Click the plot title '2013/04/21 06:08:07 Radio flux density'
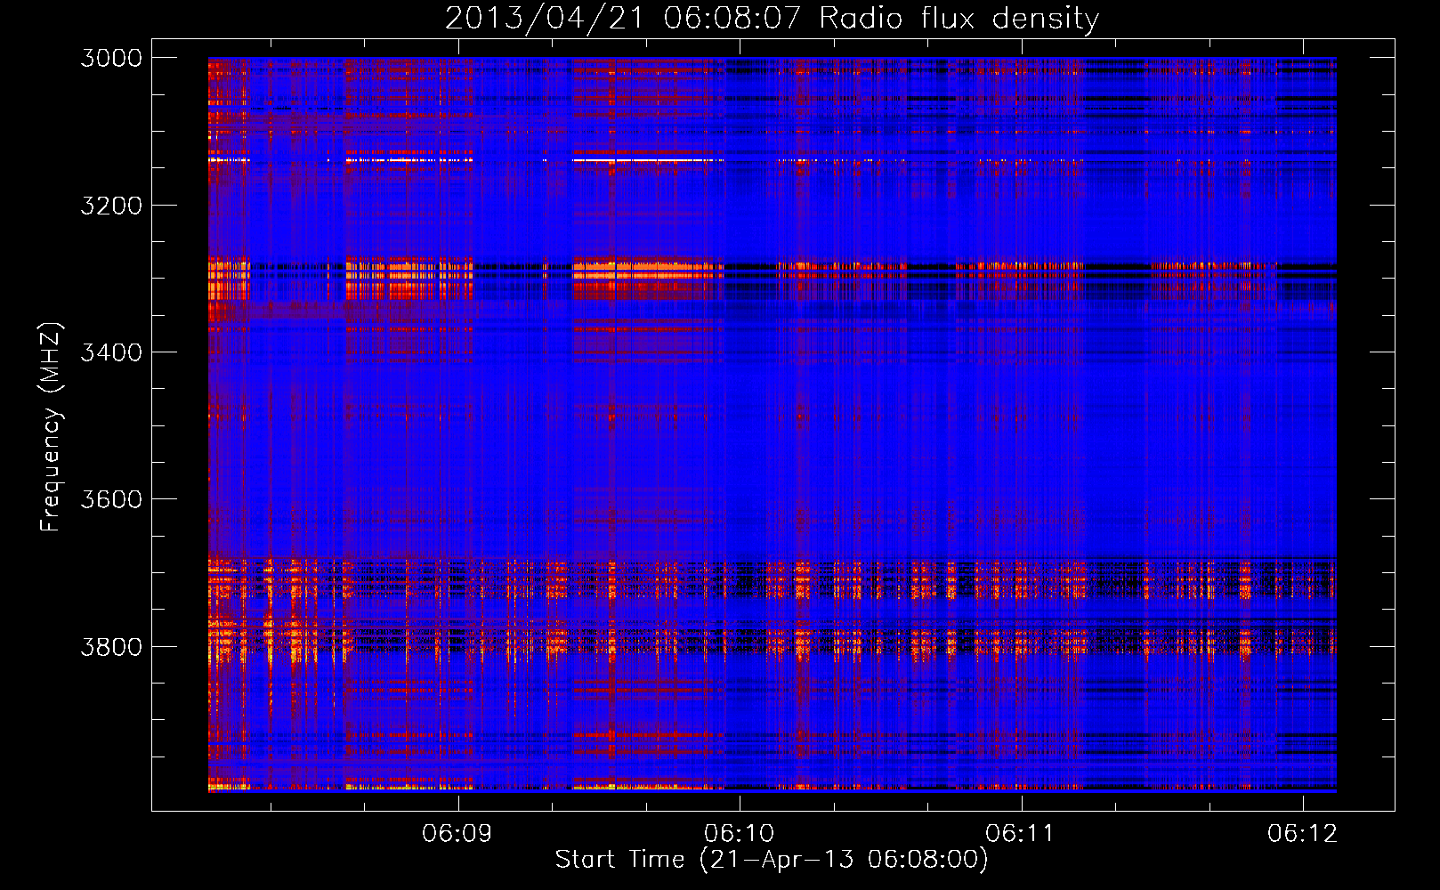This screenshot has width=1440, height=890. 772,18
